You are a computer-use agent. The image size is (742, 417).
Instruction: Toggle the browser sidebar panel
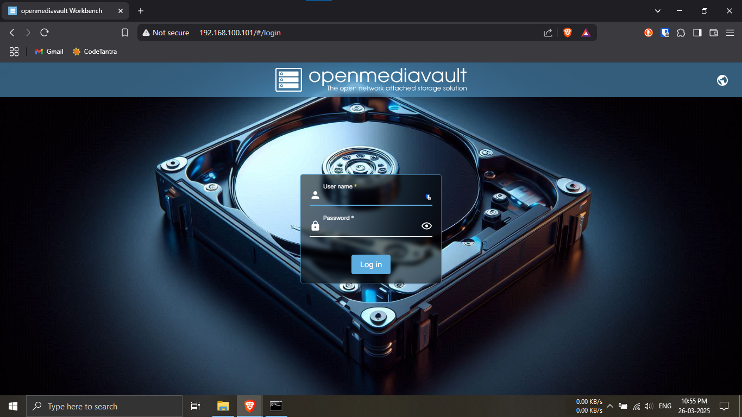(697, 33)
